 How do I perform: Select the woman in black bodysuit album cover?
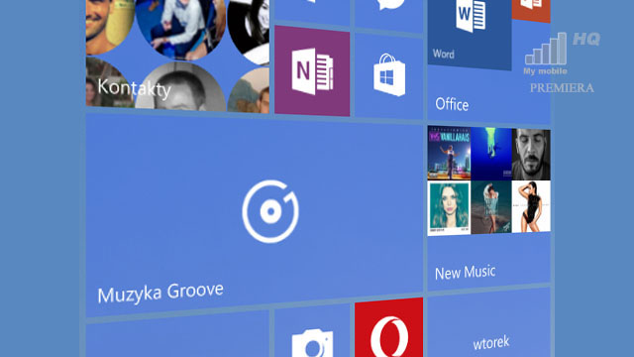click(531, 206)
